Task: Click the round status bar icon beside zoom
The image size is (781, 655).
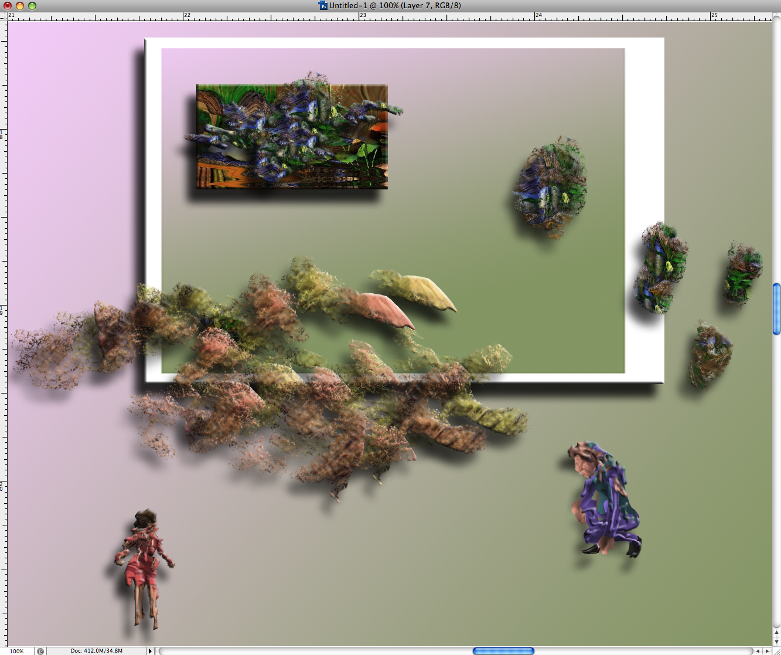Action: (x=40, y=651)
